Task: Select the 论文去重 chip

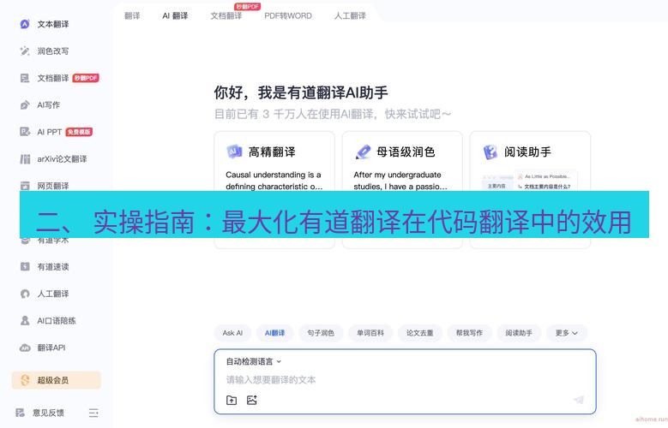Action: click(419, 333)
